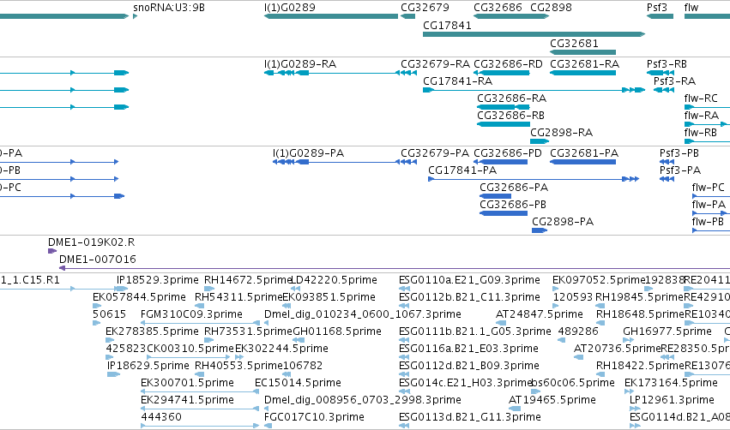Click the FGM310C09.3prime EST label
Viewport: 730px width, 430px height.
coord(191,314)
